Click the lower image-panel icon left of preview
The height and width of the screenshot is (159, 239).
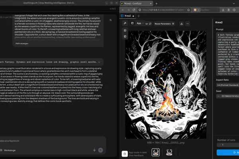(125, 37)
